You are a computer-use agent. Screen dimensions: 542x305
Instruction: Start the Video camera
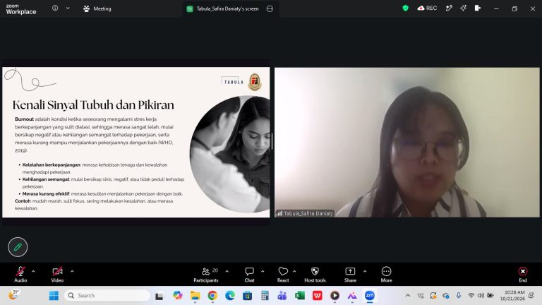(x=57, y=274)
